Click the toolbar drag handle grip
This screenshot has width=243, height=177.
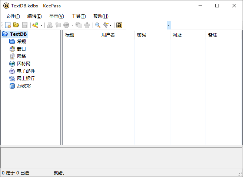[x=2, y=25]
